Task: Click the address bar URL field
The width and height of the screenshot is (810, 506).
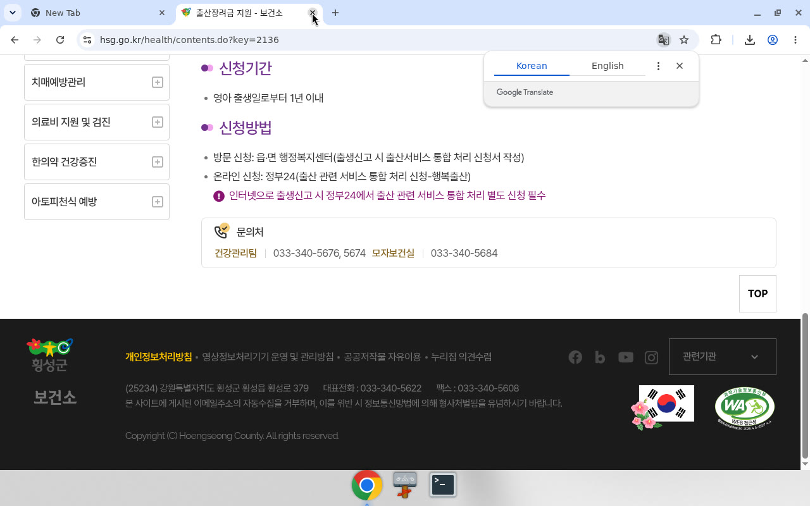Action: pos(373,40)
